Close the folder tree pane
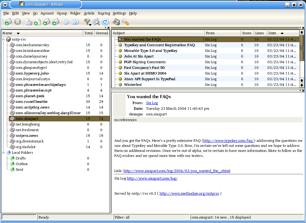306x223 pixels. coord(108,28)
